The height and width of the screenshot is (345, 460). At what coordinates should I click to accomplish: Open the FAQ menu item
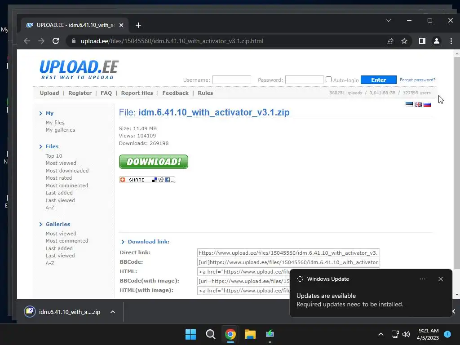point(106,93)
